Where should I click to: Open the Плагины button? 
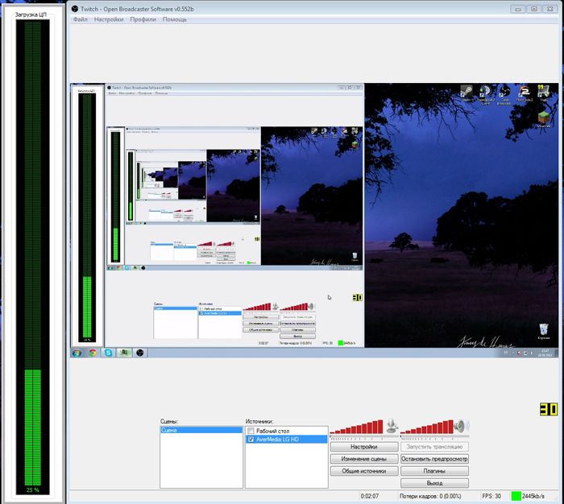tap(434, 471)
